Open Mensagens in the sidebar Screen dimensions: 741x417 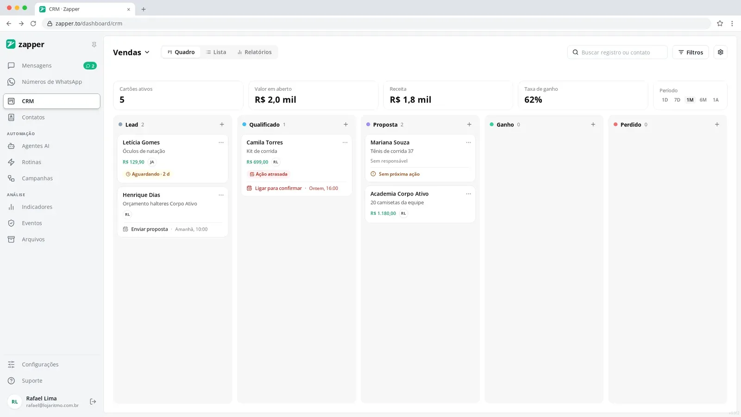(x=51, y=66)
